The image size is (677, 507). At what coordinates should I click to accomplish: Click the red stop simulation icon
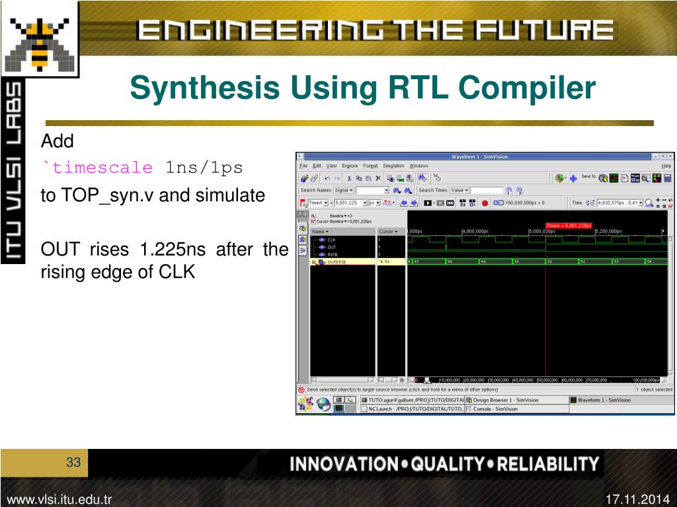[x=485, y=203]
